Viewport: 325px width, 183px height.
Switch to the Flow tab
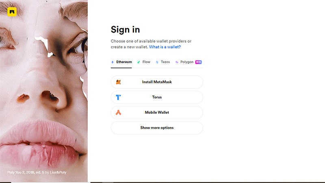click(144, 62)
